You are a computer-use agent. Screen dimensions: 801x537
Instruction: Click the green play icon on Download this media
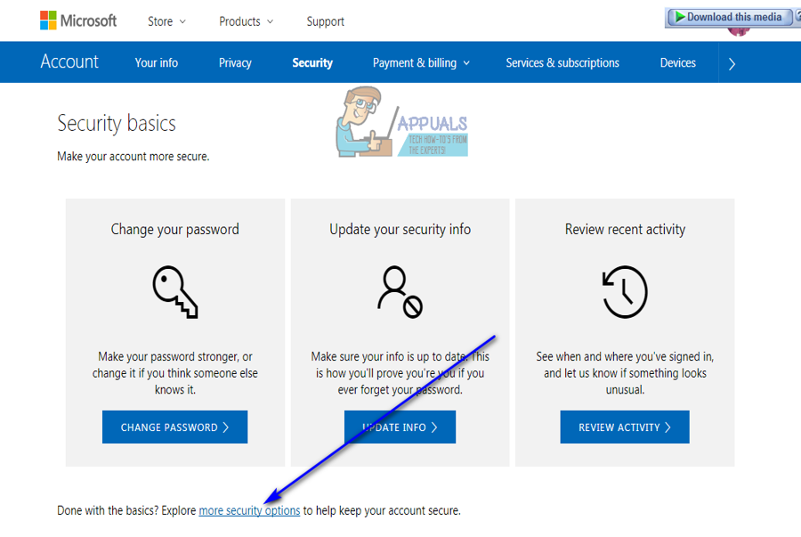[x=679, y=17]
